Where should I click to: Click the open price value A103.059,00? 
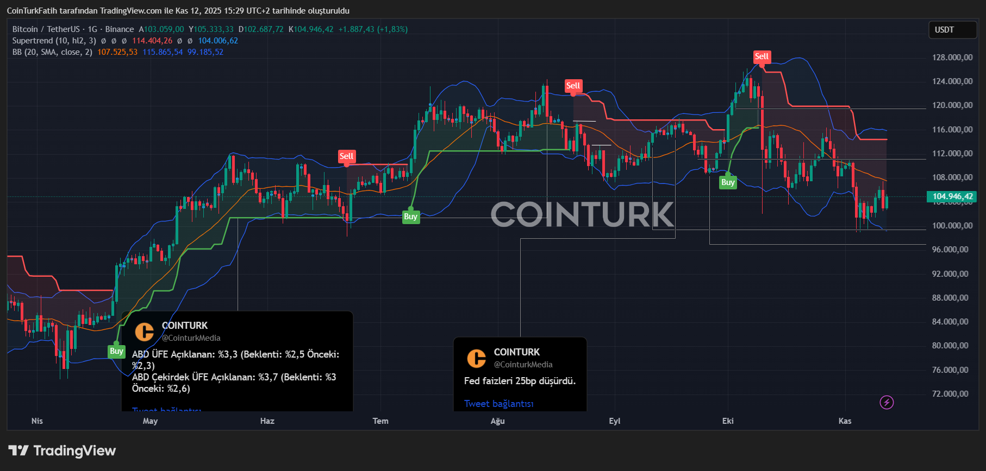coord(161,29)
